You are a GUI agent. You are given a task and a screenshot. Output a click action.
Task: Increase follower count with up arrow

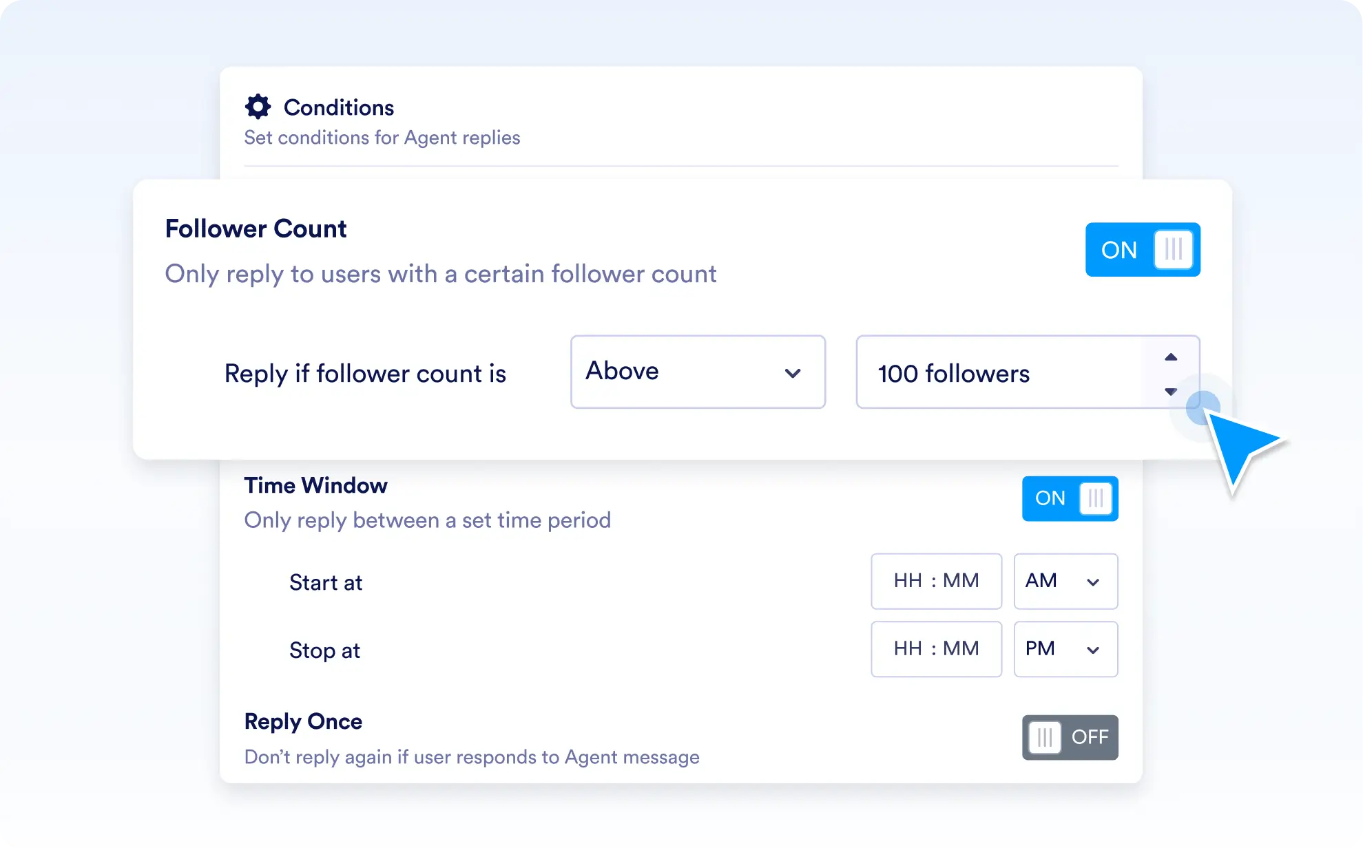[1170, 357]
